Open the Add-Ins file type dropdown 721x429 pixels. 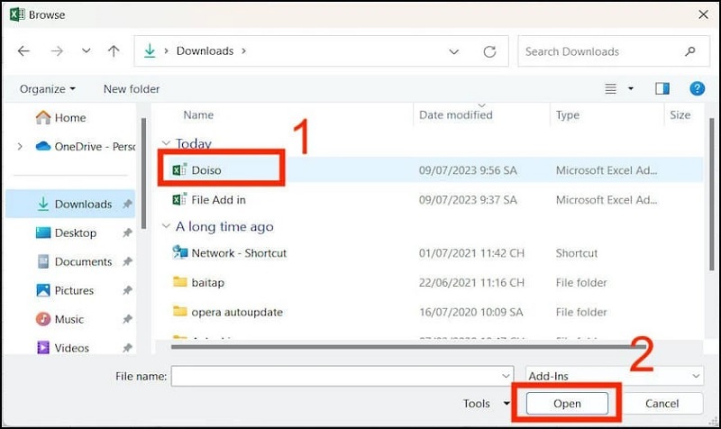615,376
